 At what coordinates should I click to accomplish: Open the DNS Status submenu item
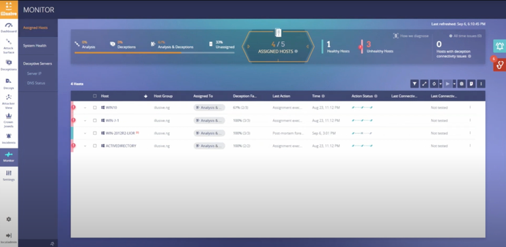(36, 83)
